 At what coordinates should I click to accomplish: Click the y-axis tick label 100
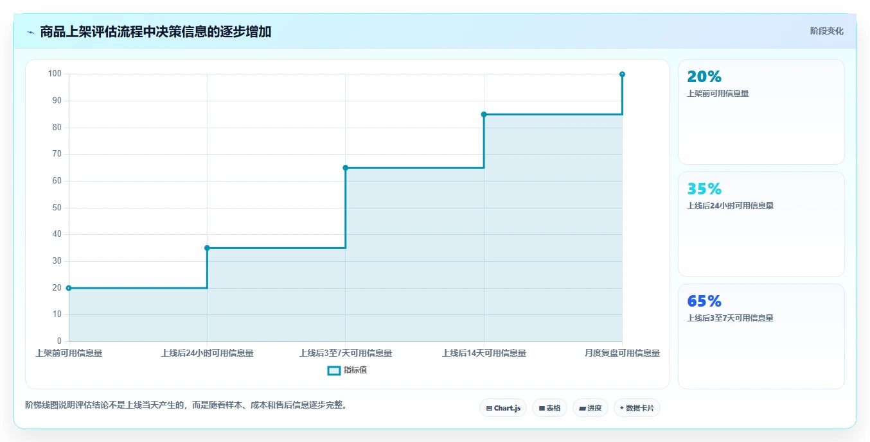point(55,74)
